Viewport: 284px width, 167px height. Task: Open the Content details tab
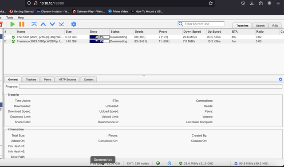point(89,80)
